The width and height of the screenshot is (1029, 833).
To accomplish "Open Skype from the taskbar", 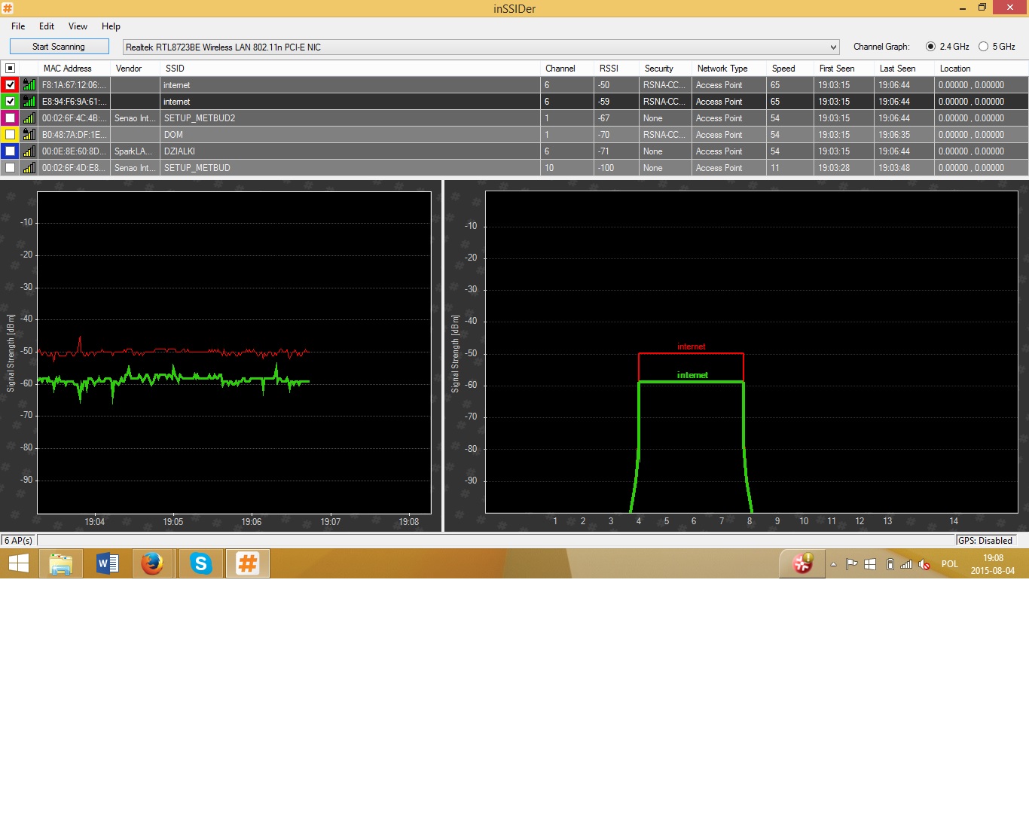I will pos(200,563).
